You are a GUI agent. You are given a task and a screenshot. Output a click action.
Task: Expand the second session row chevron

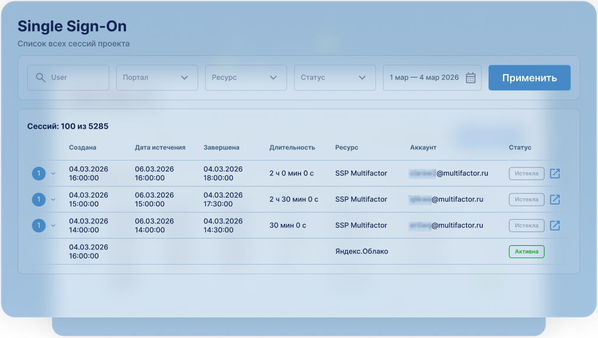(53, 200)
